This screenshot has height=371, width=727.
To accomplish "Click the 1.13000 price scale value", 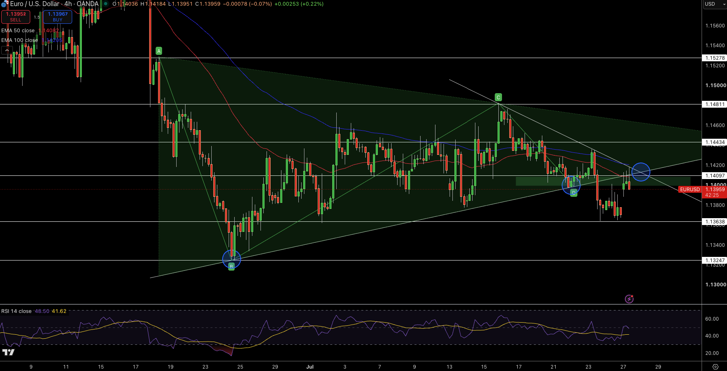I will pos(715,285).
